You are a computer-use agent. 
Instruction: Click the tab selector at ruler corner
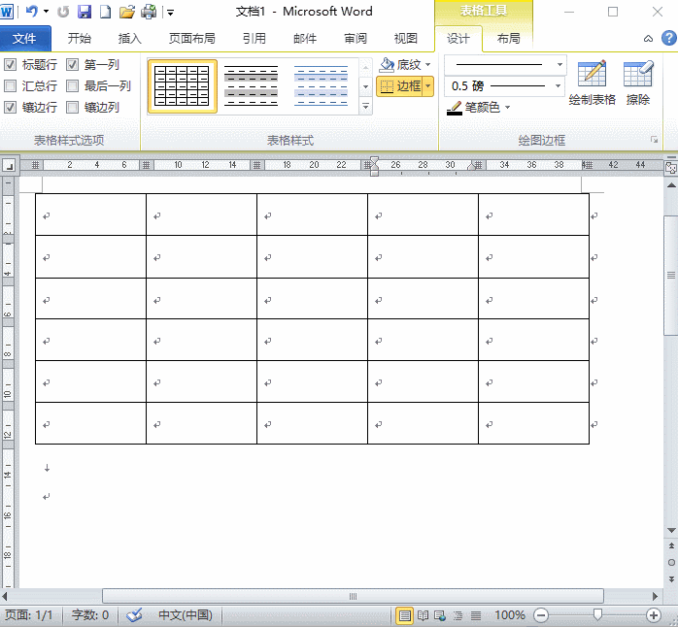coord(10,165)
